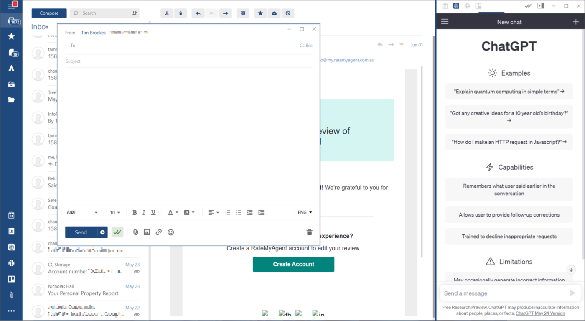The image size is (585, 321).
Task: Click the Compose button
Action: [x=49, y=13]
